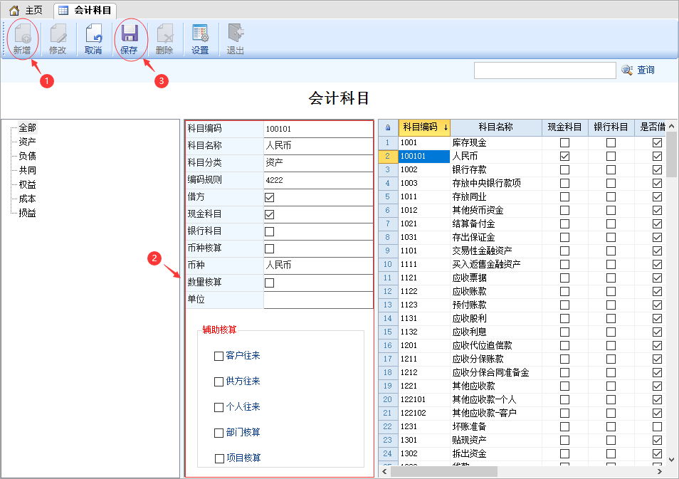Image resolution: width=679 pixels, height=479 pixels.
Task: Click the 坏账准备 cell
Action: [x=496, y=426]
